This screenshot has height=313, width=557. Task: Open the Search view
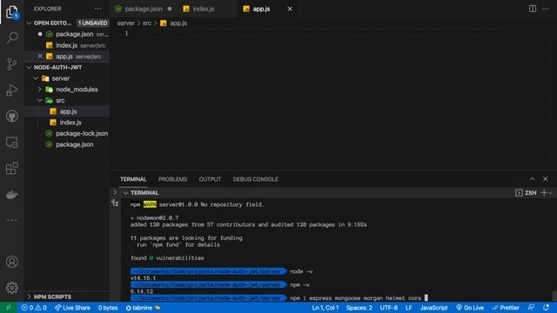pyautogui.click(x=12, y=37)
